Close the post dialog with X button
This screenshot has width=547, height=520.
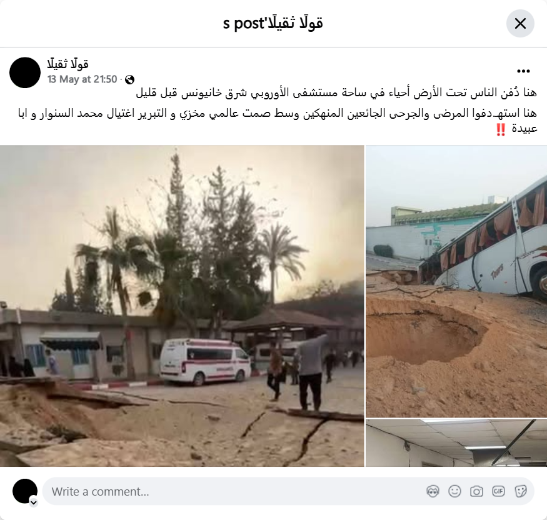coord(520,23)
